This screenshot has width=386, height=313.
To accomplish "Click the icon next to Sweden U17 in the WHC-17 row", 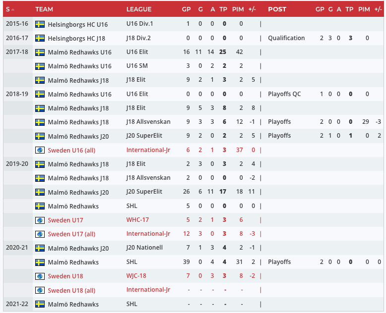I will click(x=40, y=220).
